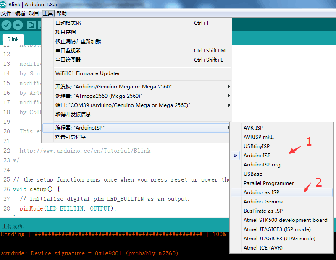Click the Upload arrow toolbar icon
The image size is (336, 260).
click(x=18, y=25)
